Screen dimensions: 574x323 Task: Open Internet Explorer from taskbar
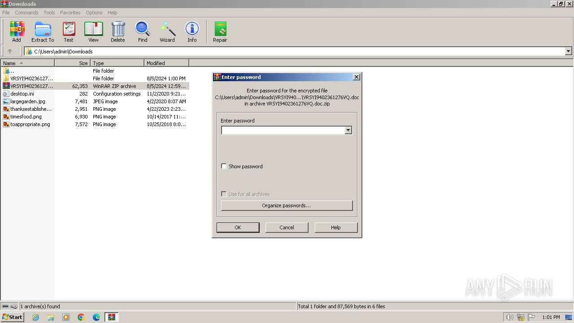pyautogui.click(x=35, y=317)
